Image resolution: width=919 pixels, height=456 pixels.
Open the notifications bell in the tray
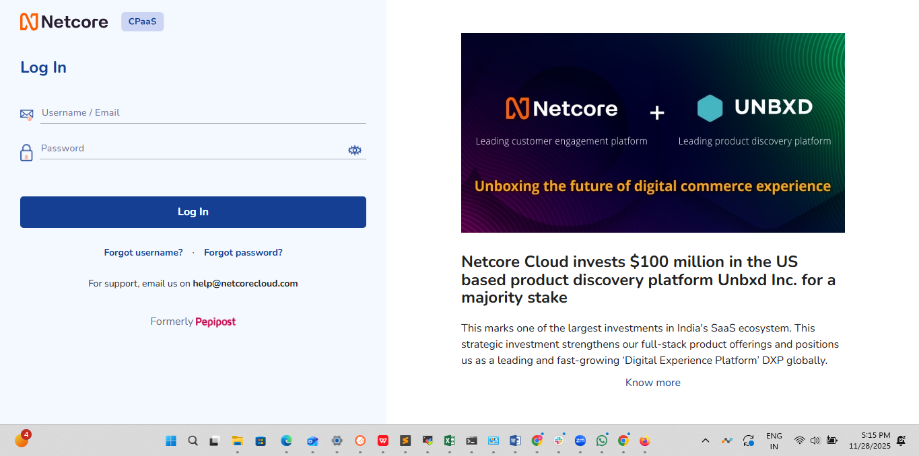pos(901,441)
